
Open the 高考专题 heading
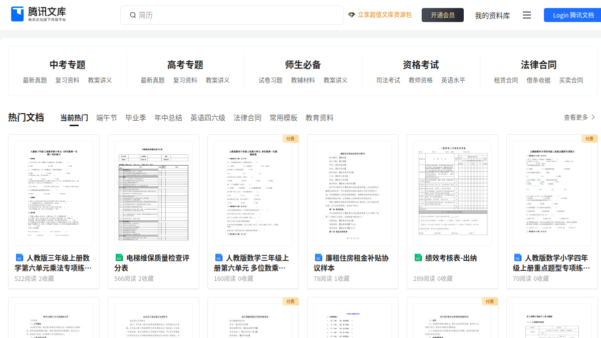point(185,65)
